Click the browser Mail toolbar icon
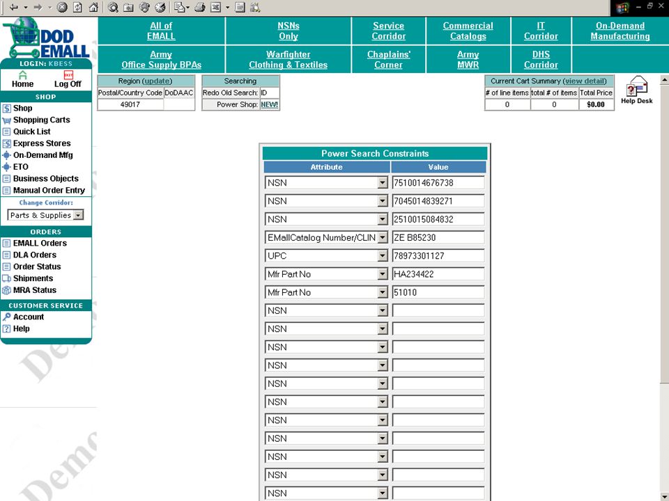669x501 pixels. click(180, 7)
